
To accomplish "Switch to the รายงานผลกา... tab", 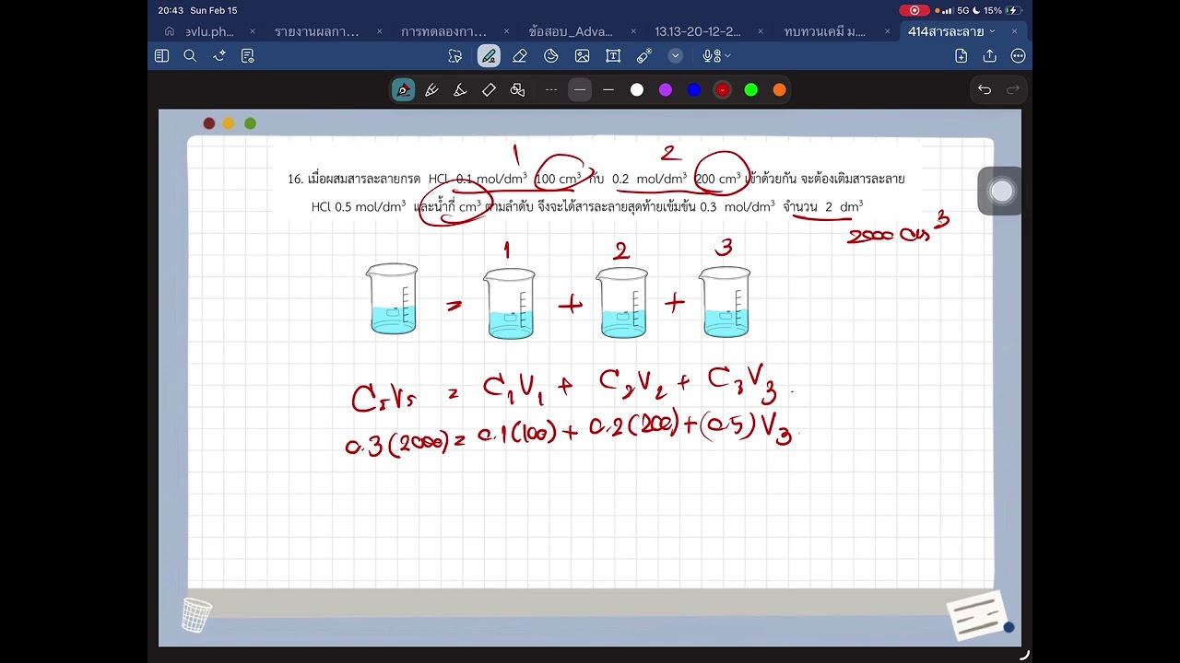I will tap(317, 31).
